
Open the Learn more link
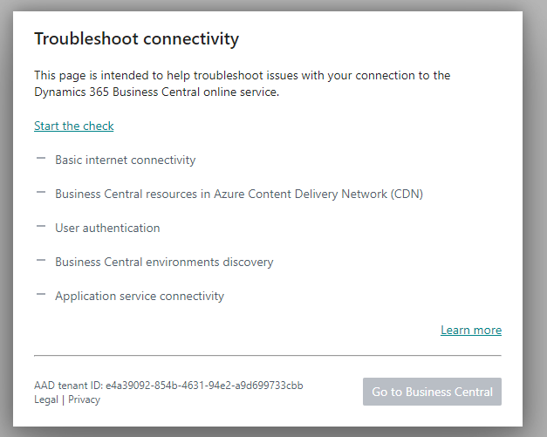point(471,330)
